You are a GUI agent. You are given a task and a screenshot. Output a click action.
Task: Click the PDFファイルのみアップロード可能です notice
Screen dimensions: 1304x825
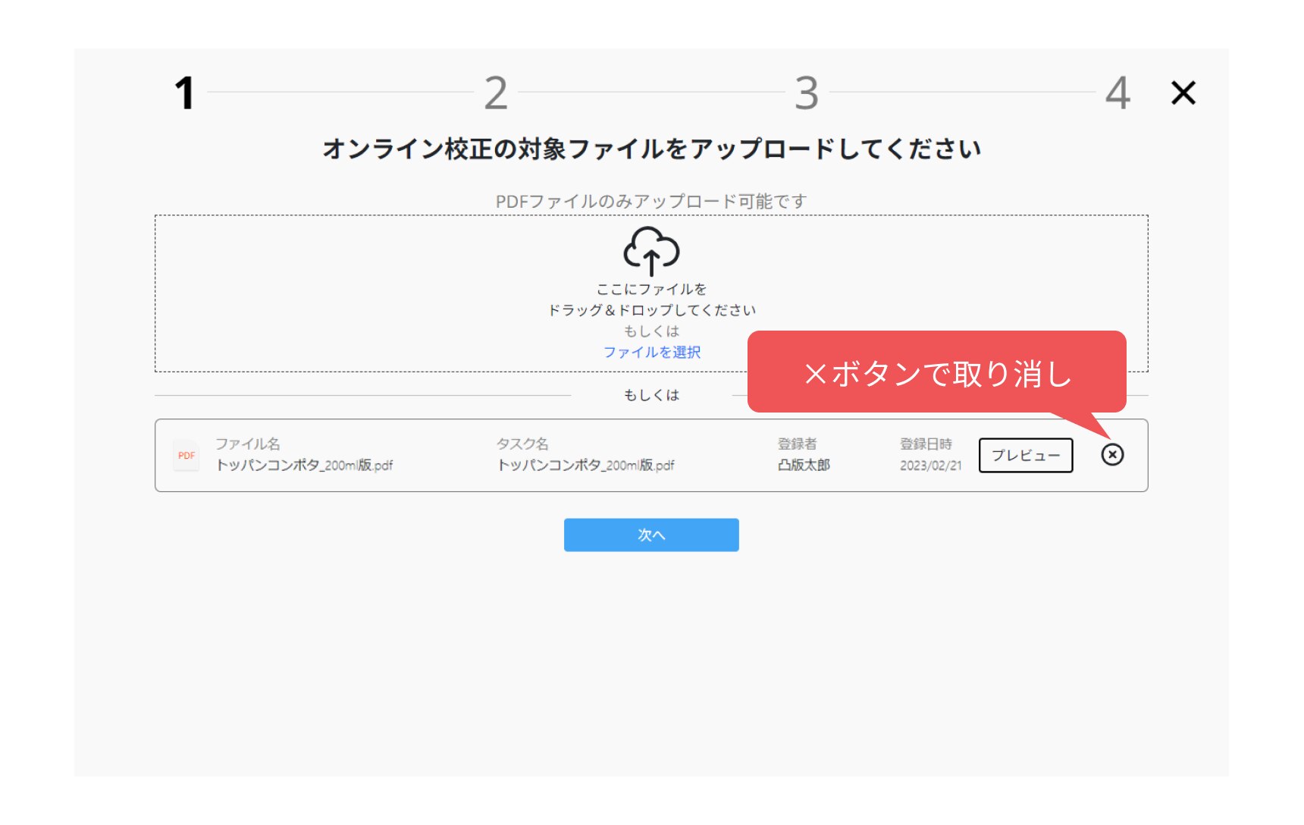(x=651, y=202)
